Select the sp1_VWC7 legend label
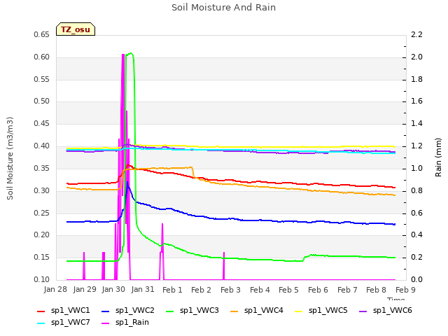The height and width of the screenshot is (336, 448). [x=70, y=323]
